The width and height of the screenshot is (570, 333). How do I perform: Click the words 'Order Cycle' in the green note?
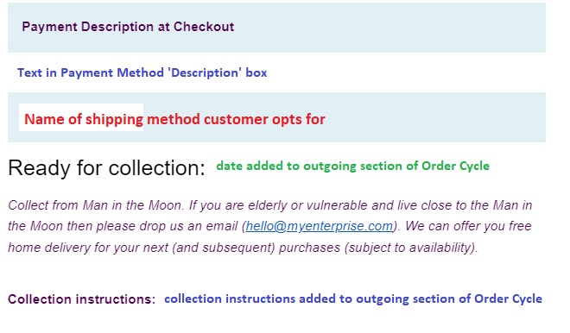[455, 166]
